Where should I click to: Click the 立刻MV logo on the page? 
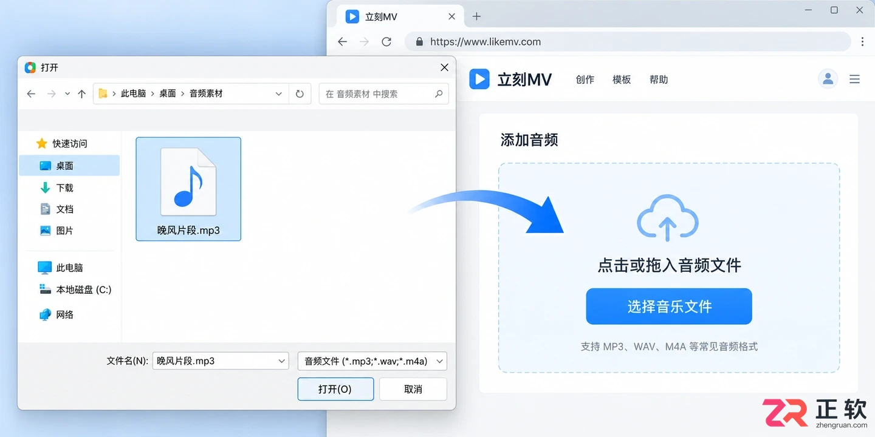[x=510, y=80]
